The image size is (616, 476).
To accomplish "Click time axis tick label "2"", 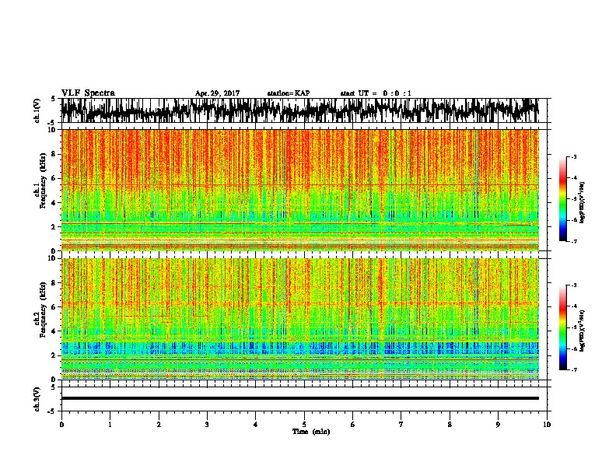I will [159, 425].
